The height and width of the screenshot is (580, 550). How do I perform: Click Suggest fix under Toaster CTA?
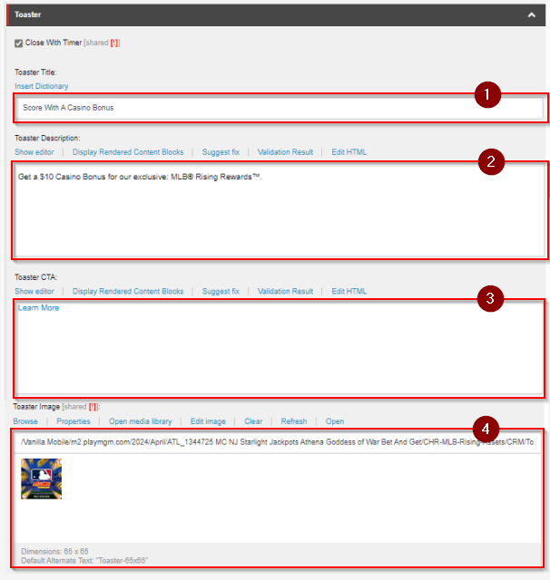221,291
